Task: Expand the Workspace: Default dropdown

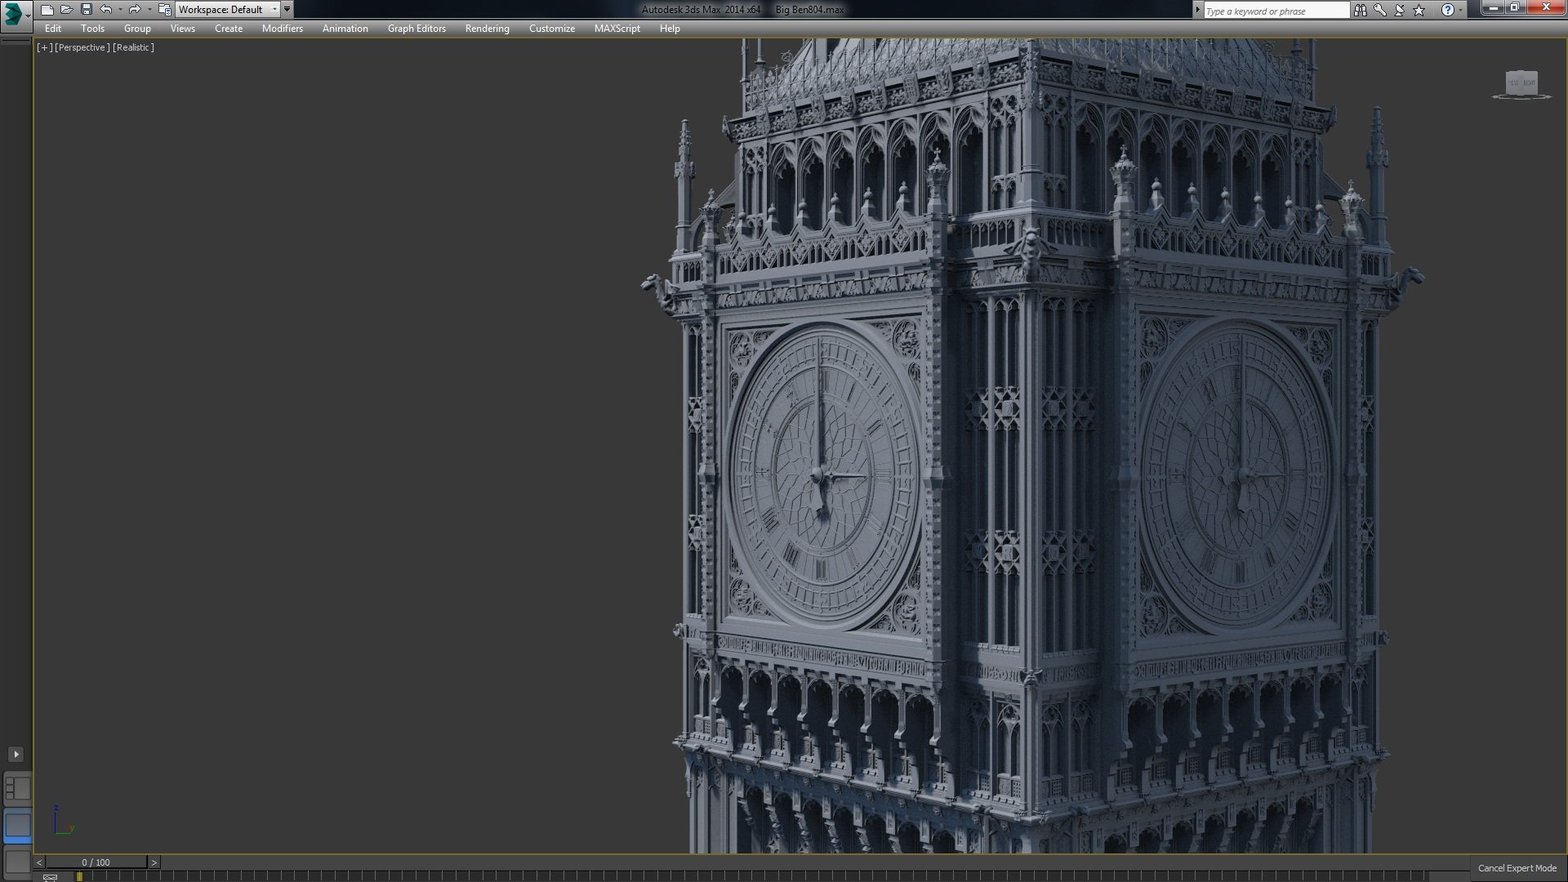Action: pos(275,9)
